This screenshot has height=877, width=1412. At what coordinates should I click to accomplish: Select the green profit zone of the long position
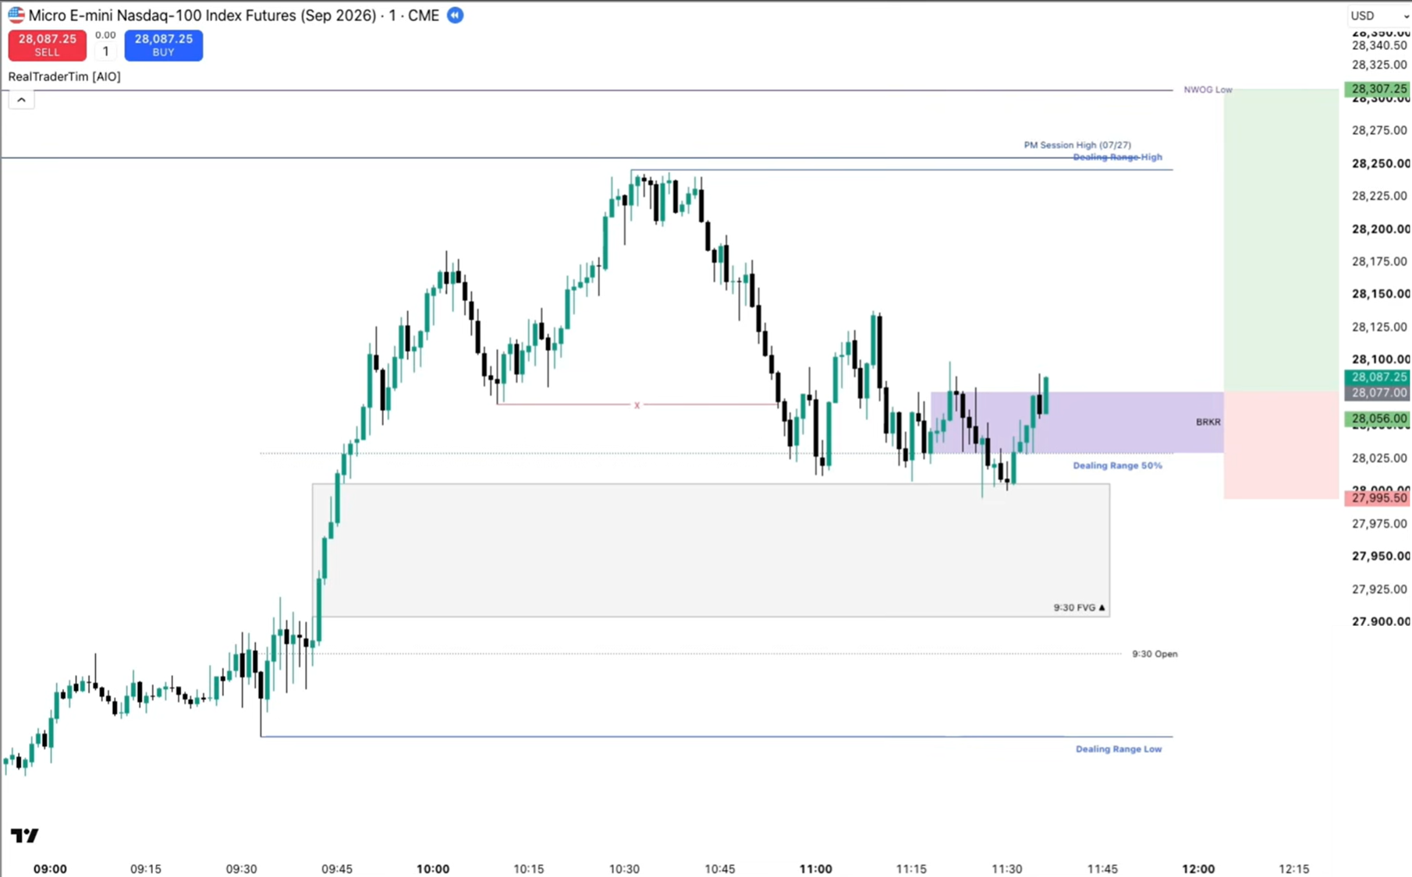[1281, 240]
